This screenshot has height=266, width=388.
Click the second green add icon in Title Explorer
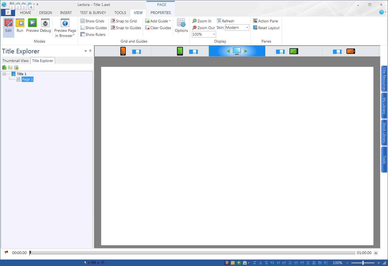point(10,67)
